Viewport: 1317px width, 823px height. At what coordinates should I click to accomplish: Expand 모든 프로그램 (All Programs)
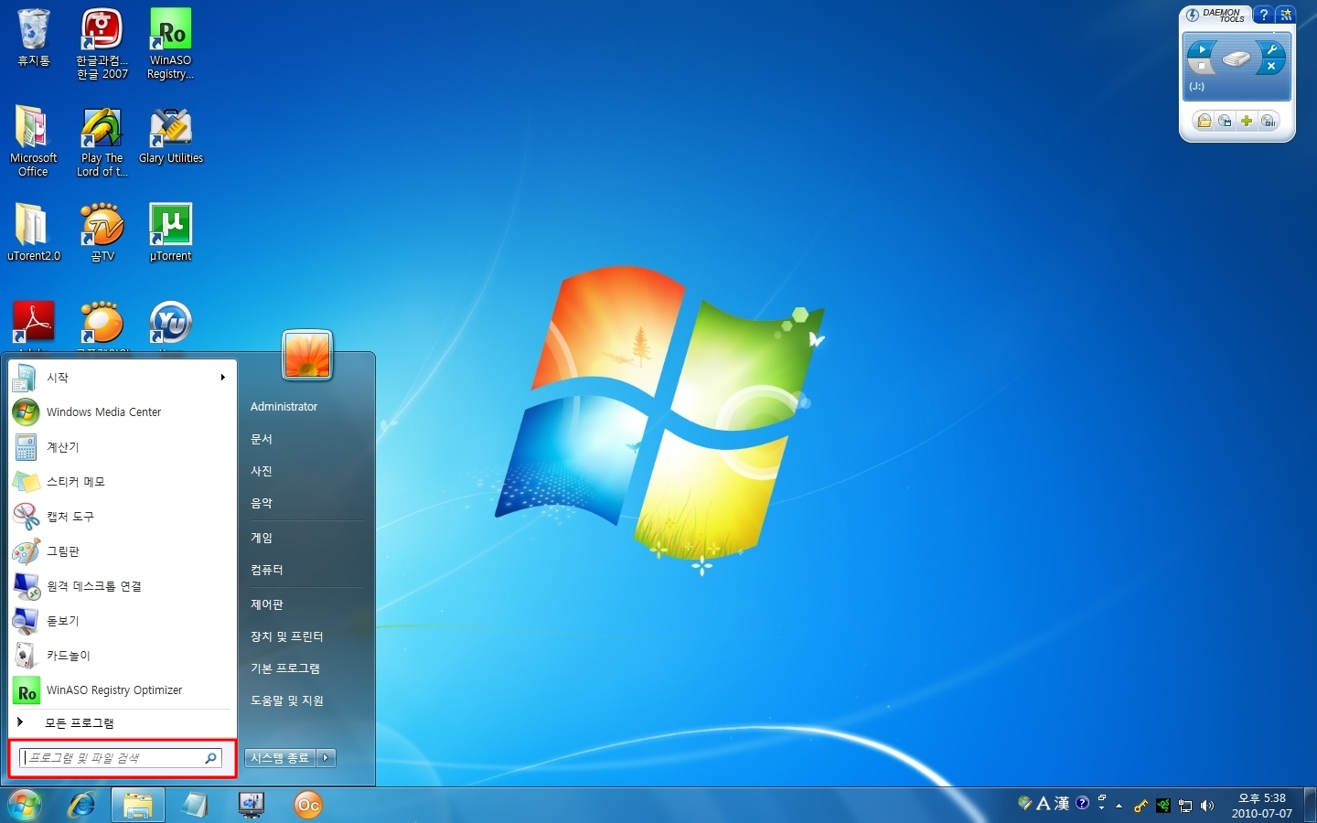(x=123, y=723)
